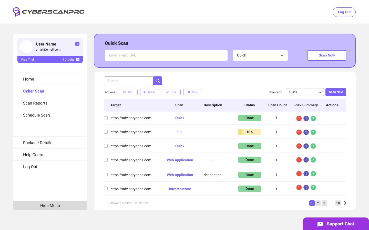Open scan type dropdown in Quick Scan panel
369x230 pixels.
pos(260,55)
